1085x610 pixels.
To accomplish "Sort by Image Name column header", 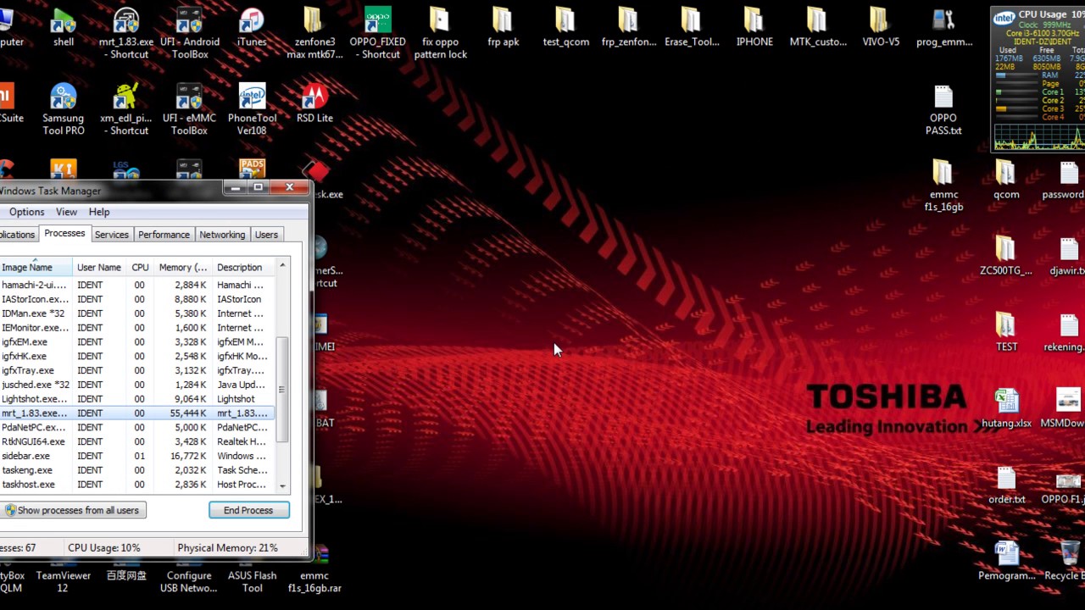I will (x=36, y=267).
